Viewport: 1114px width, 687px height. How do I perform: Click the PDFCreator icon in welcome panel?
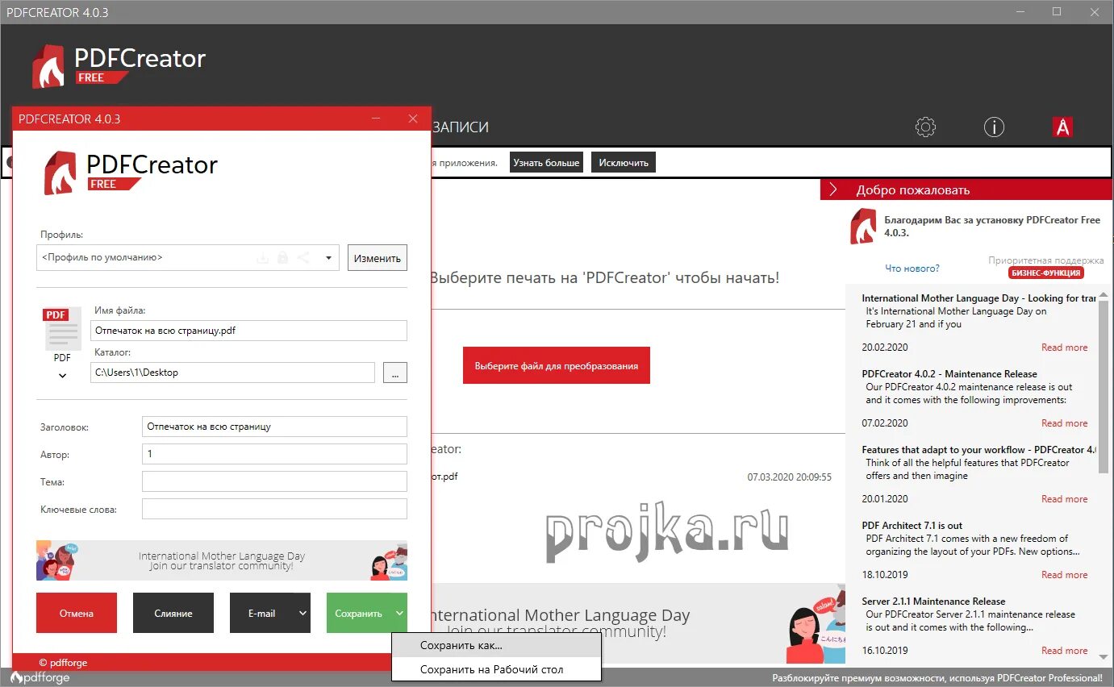863,227
